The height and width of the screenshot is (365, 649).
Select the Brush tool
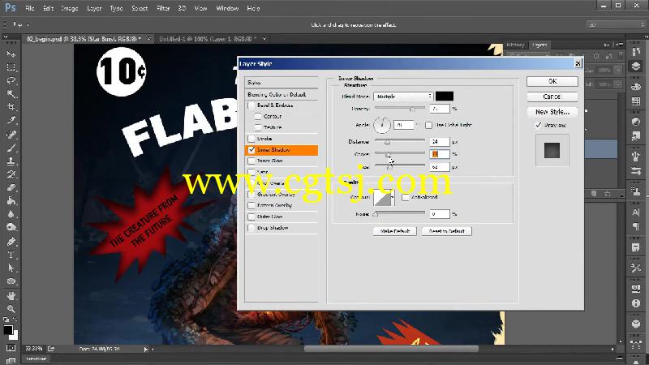[x=11, y=148]
